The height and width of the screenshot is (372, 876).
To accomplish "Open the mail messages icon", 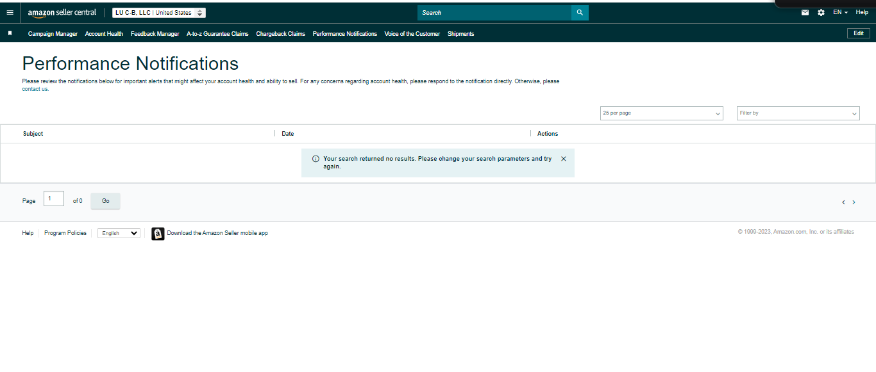I will pyautogui.click(x=805, y=13).
